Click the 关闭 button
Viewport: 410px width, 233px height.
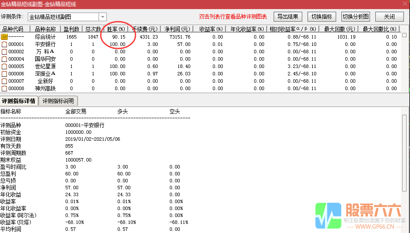[389, 17]
